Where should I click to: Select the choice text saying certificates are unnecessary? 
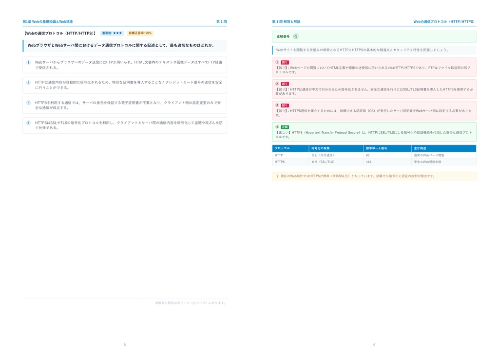128,106
